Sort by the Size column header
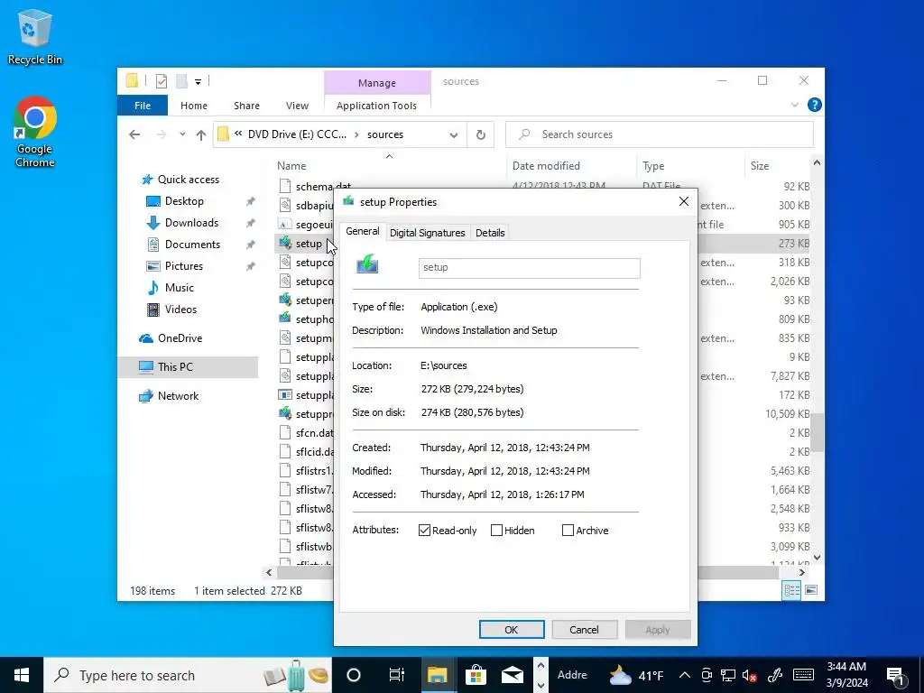The image size is (924, 693). click(778, 166)
